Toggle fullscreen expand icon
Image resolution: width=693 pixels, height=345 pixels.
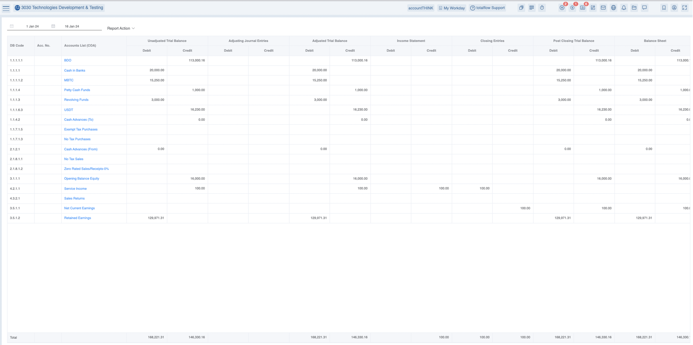[685, 8]
